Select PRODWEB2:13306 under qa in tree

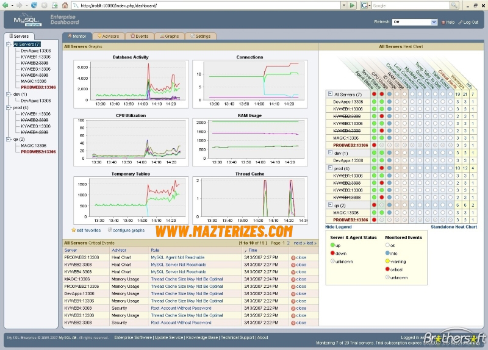click(38, 151)
